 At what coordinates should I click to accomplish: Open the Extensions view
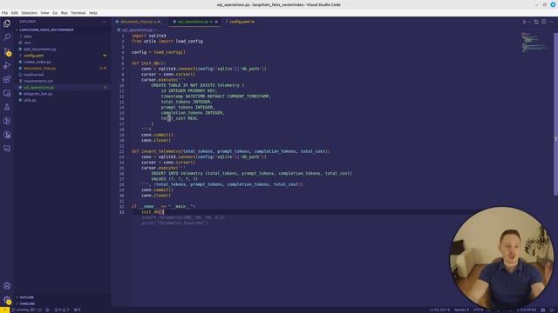[x=7, y=79]
